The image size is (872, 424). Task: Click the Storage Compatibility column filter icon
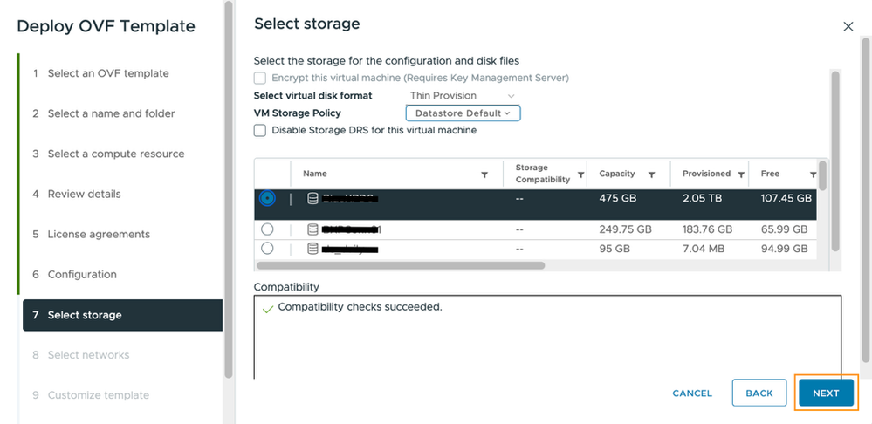581,174
